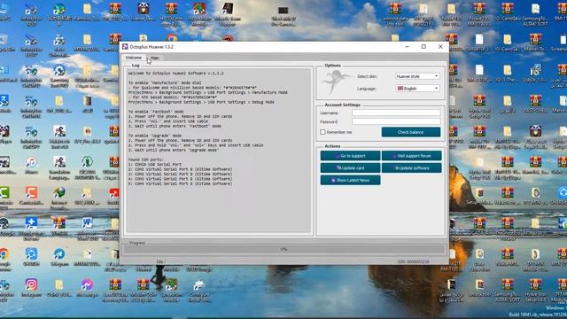The width and height of the screenshot is (567, 319).
Task: Click the Update software button
Action: 411,168
